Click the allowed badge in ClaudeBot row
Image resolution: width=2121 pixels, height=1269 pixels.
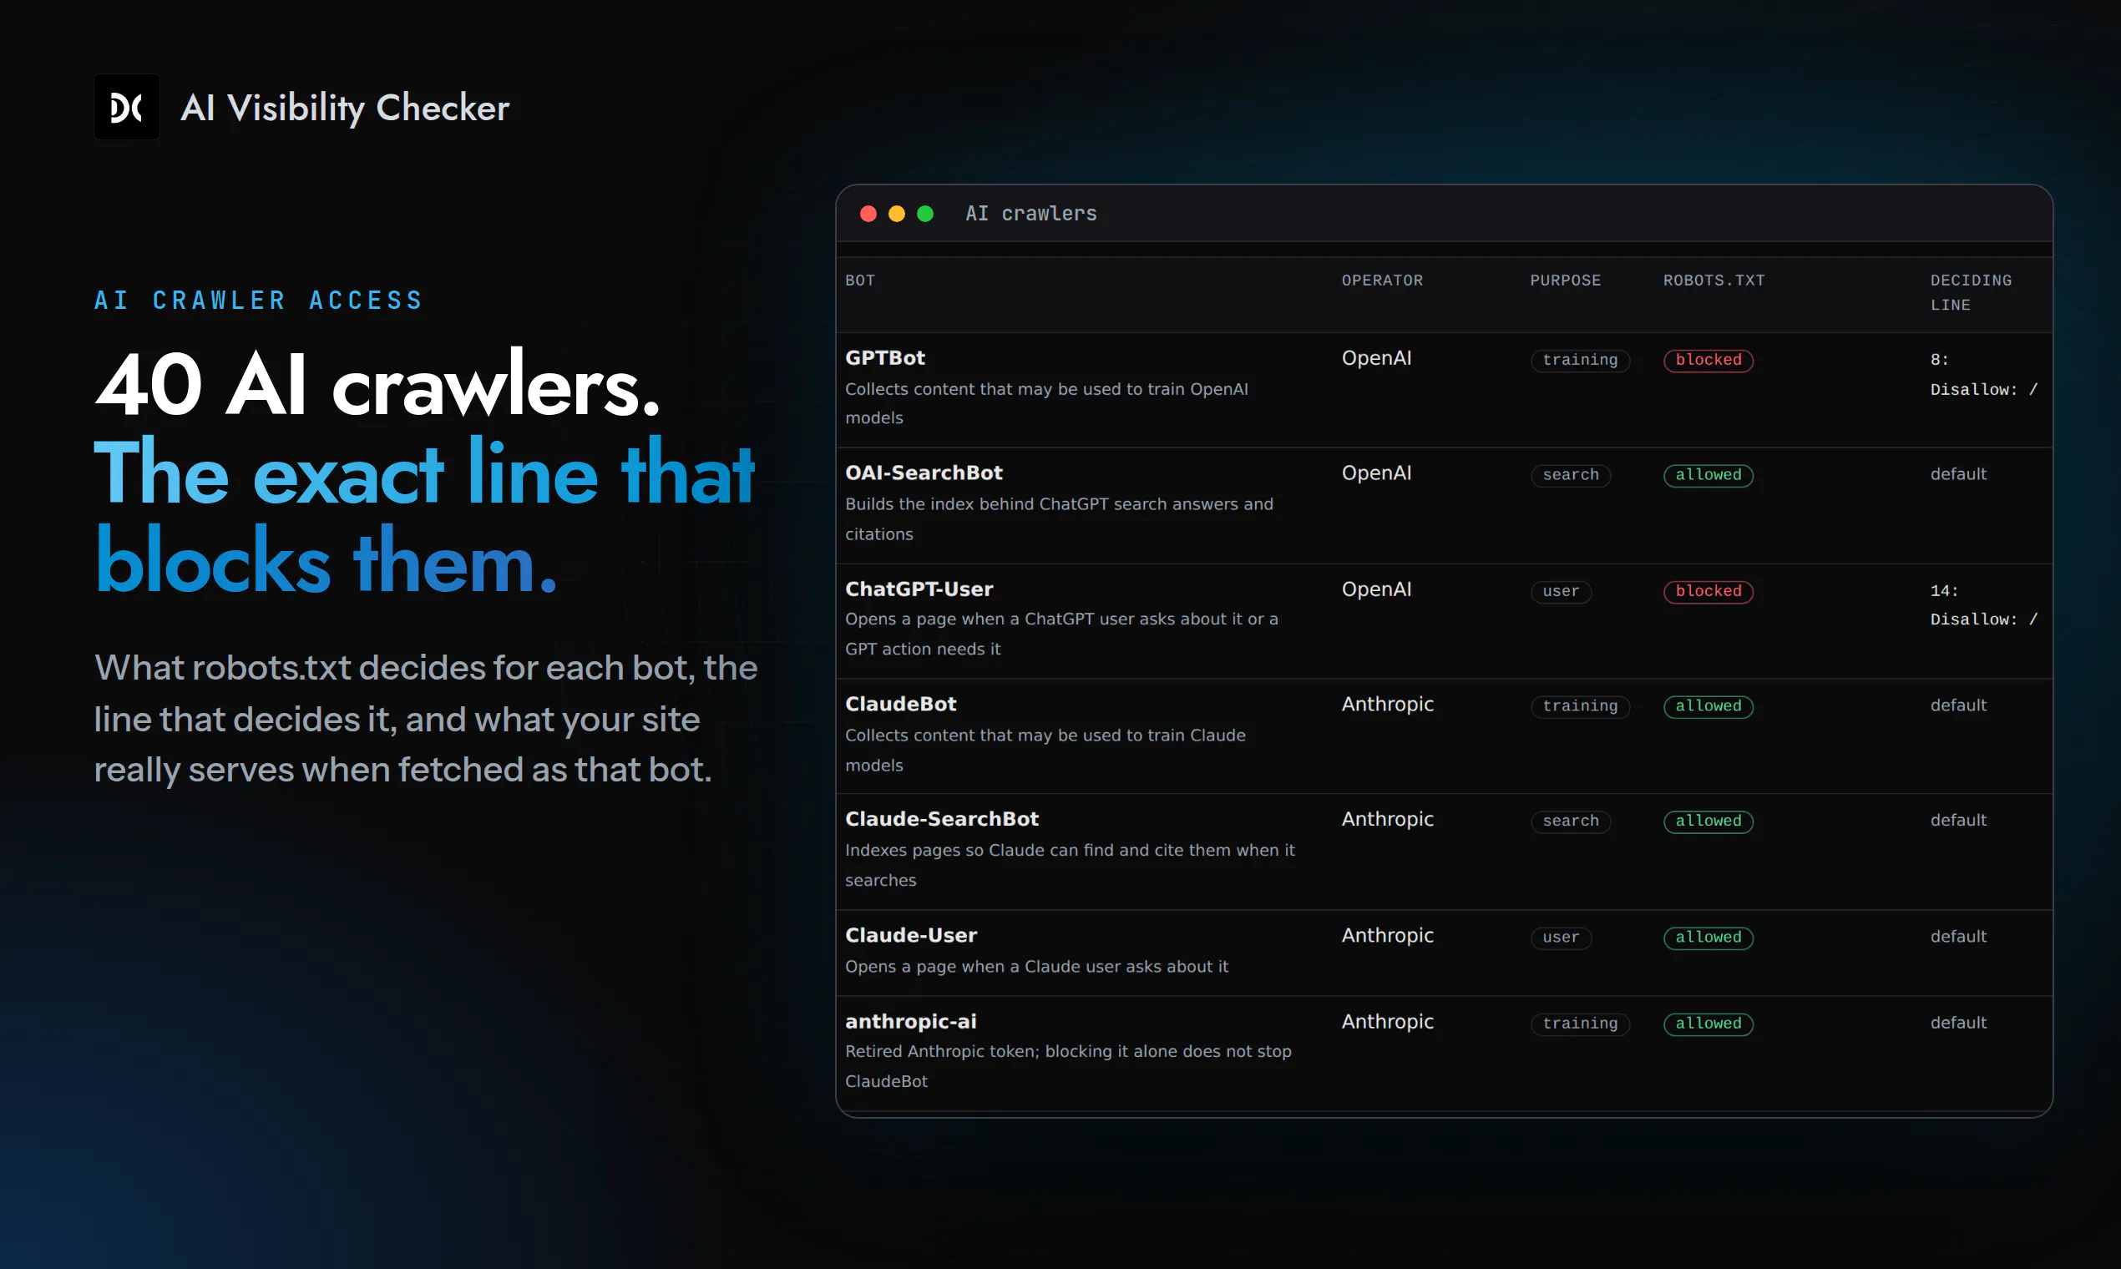click(1708, 706)
